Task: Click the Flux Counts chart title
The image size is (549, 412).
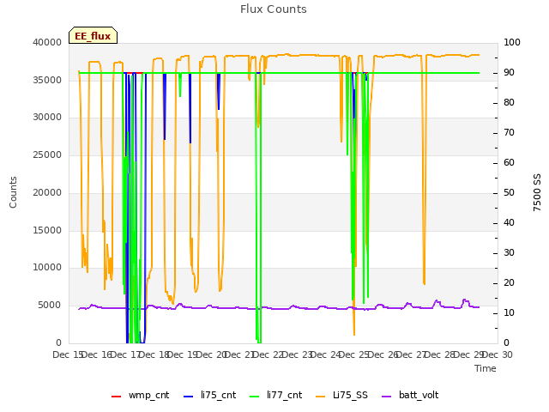Action: click(x=274, y=9)
